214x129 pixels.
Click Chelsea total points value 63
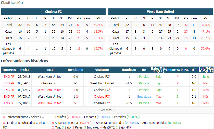(79, 25)
